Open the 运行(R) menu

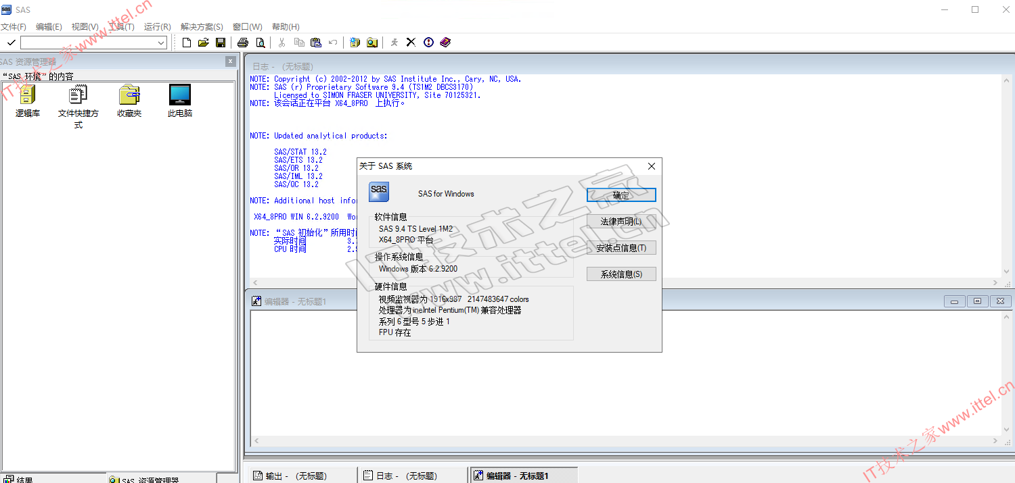(x=158, y=27)
